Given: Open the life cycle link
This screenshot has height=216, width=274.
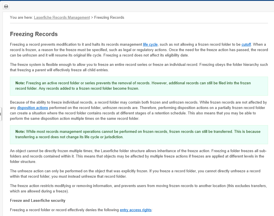Looking at the screenshot, I should click(x=150, y=44).
